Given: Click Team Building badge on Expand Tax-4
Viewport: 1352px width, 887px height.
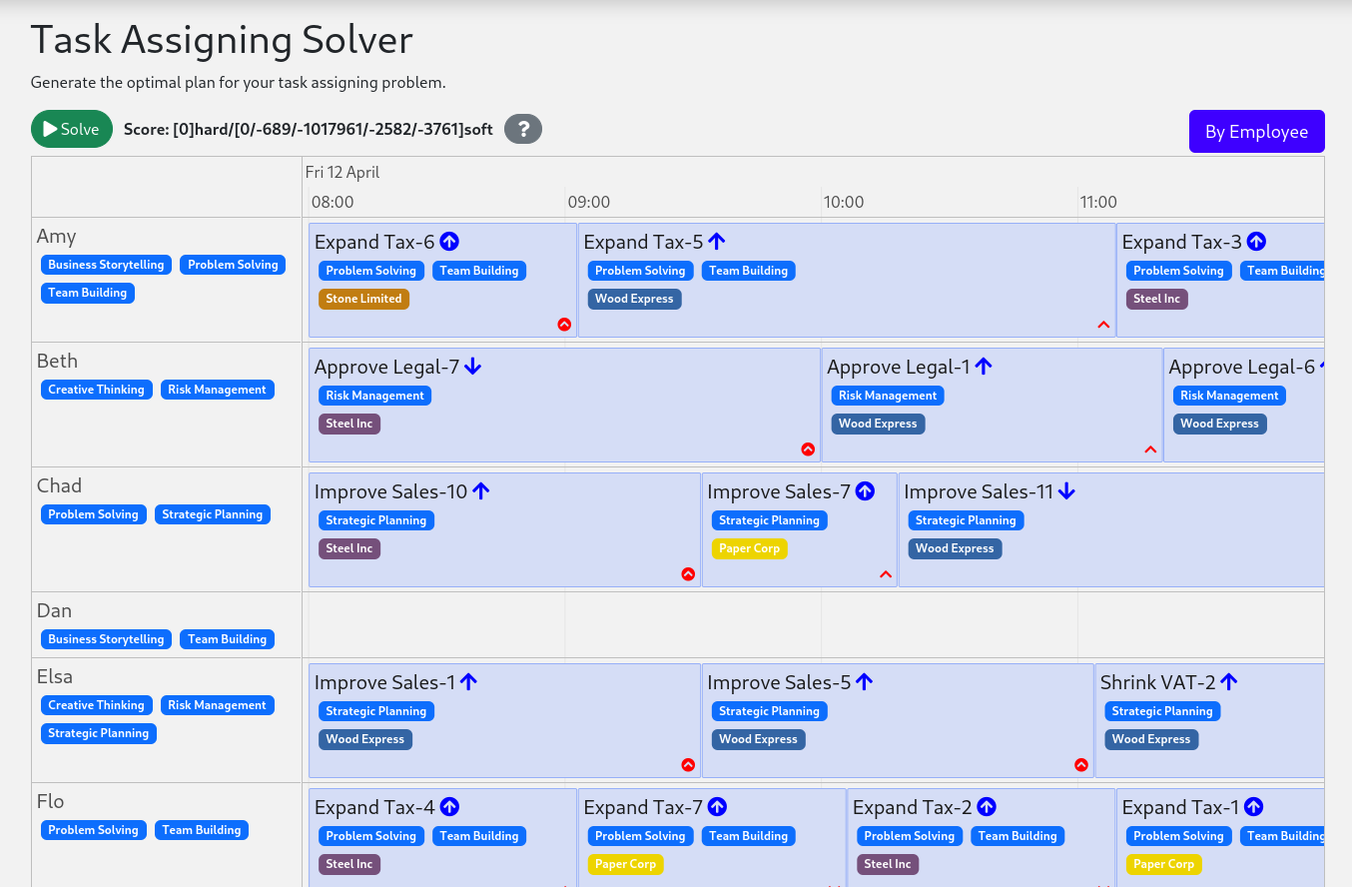Looking at the screenshot, I should [x=479, y=836].
